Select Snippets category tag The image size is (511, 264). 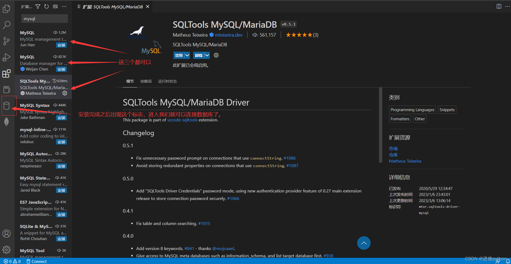pos(447,110)
